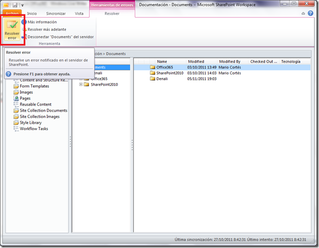Click date 05/11/2011 19:03 of Denali
This screenshot has width=319, height=248.
202,79
